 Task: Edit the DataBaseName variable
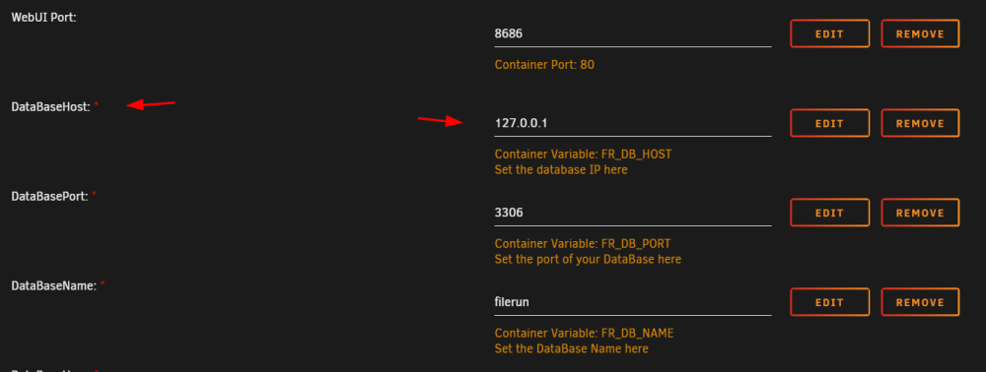click(829, 302)
